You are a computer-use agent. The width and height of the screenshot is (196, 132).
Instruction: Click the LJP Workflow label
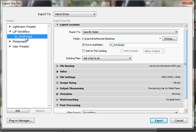pos(21,31)
